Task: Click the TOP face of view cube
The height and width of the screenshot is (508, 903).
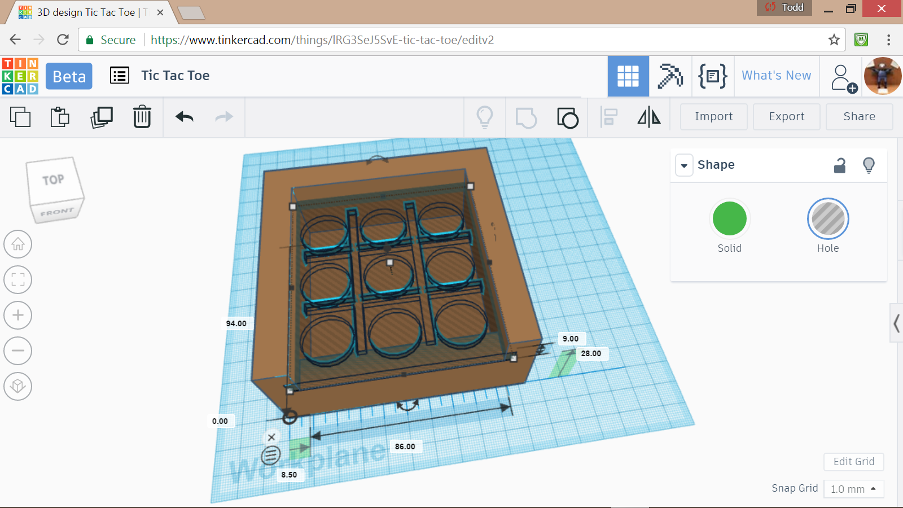Action: pos(53,180)
